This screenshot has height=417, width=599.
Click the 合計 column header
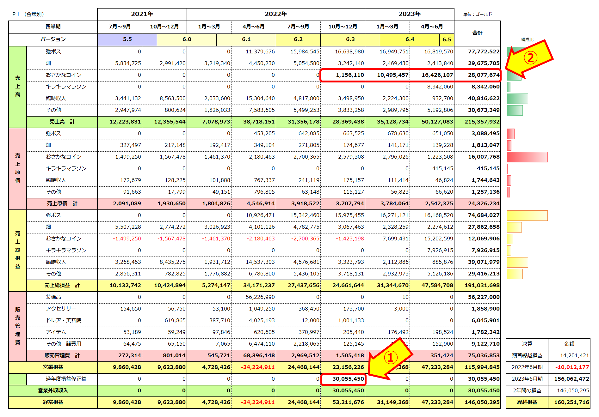tap(477, 33)
